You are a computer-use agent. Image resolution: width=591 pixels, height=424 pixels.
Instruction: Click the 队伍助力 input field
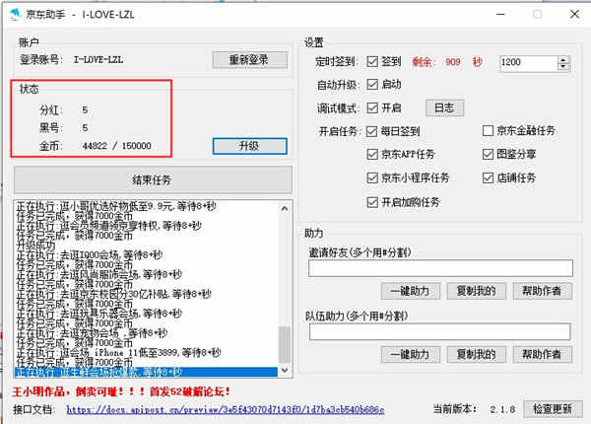pyautogui.click(x=440, y=331)
